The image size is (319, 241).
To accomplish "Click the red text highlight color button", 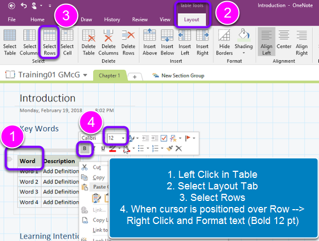I will [113, 149].
